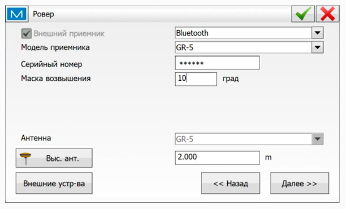Open the blue M application menu icon
The height and width of the screenshot is (209, 346).
pos(17,14)
